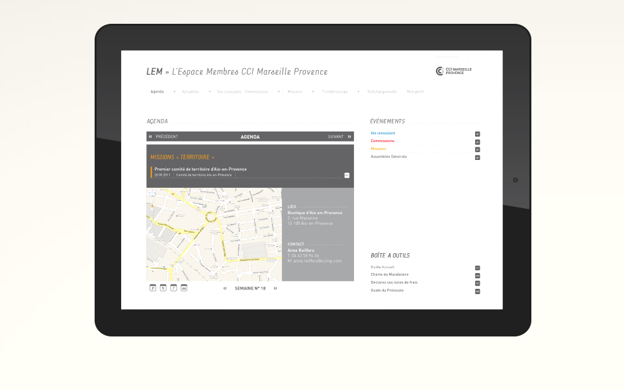
Task: Click the icon beside Charte du Mandataire
Action: (477, 275)
